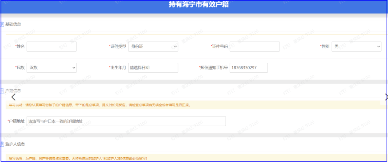This screenshot has height=162, width=388.
Task: Click the 出生年月 field label
Action: 118,68
